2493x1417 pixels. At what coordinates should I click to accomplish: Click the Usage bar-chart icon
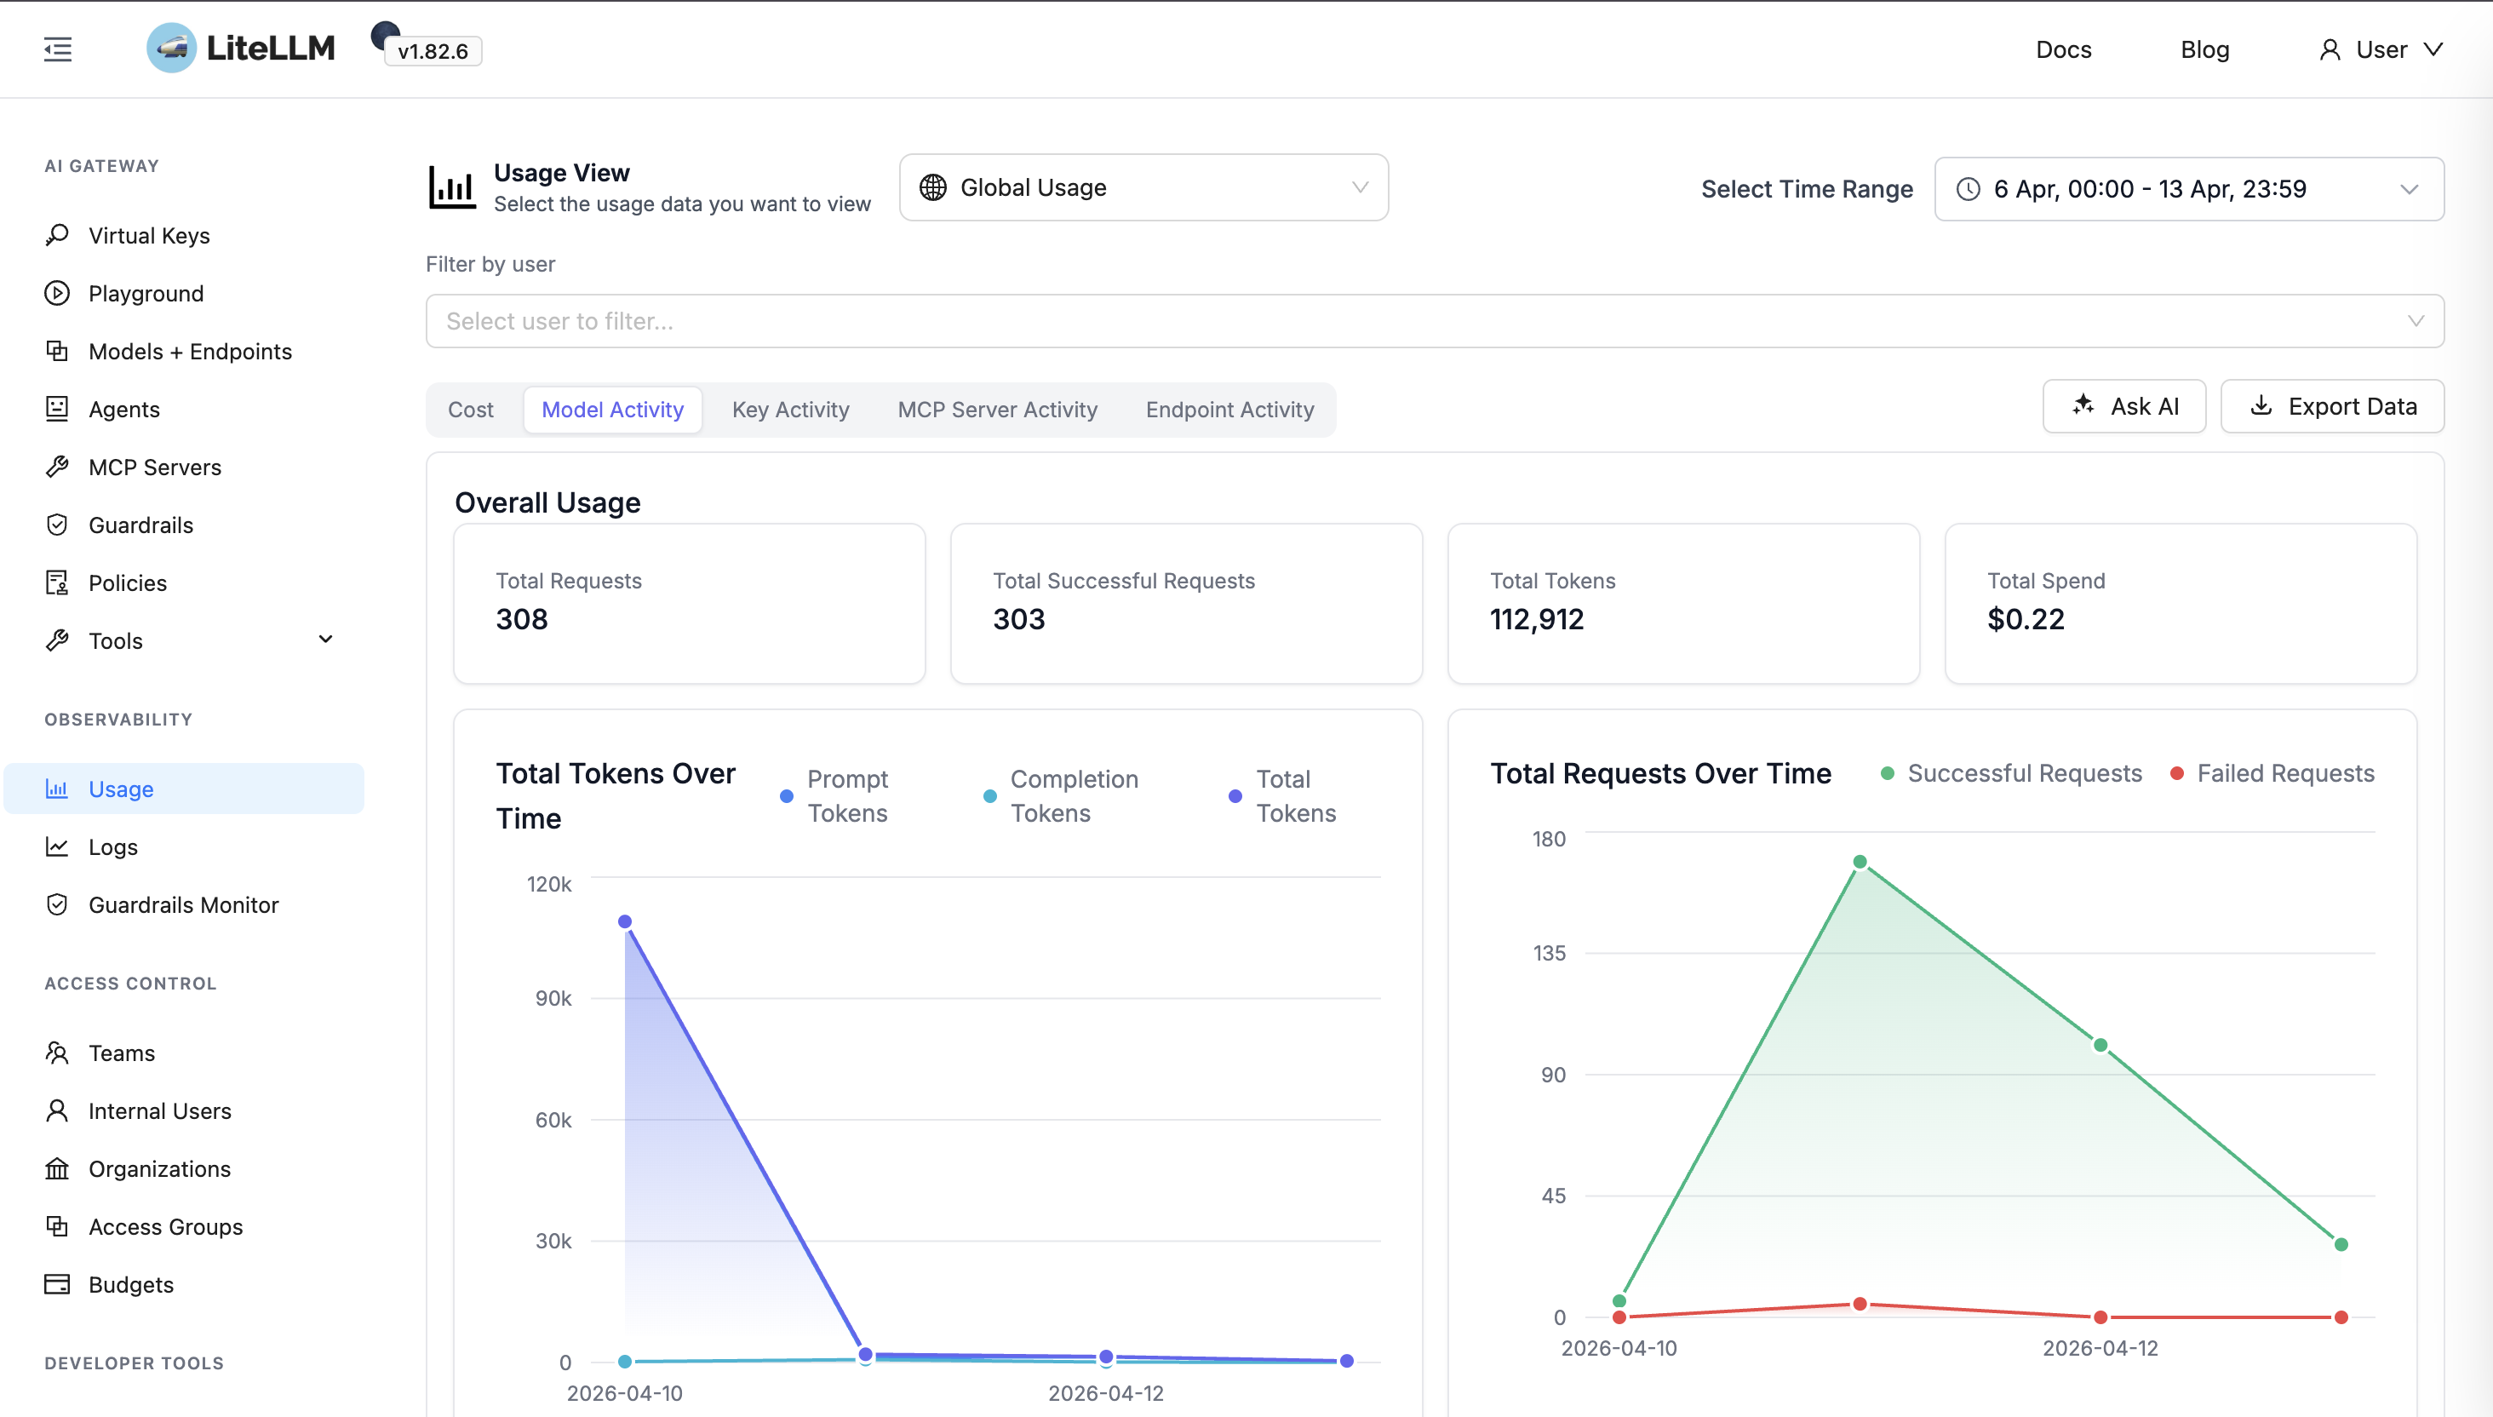(x=57, y=789)
